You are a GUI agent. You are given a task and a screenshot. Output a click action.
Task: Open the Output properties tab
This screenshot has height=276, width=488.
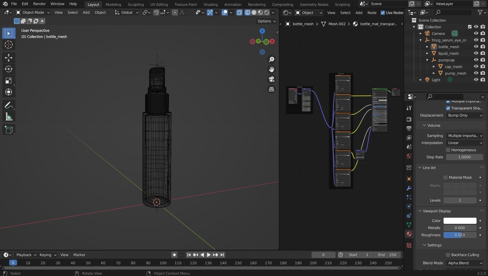pyautogui.click(x=409, y=128)
